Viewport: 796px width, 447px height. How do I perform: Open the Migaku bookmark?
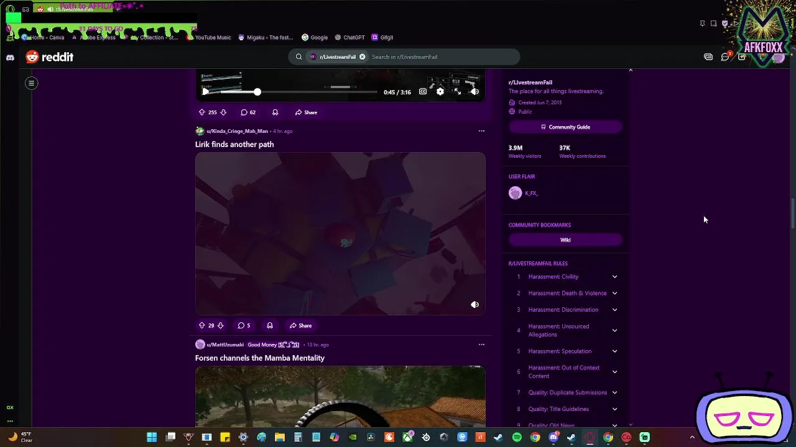pos(266,37)
